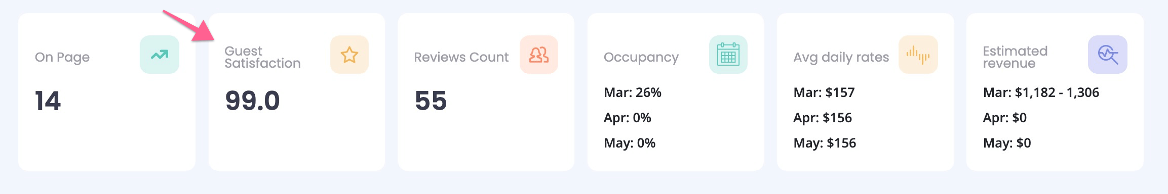This screenshot has width=1168, height=194.
Task: Select the Guest Satisfaction label
Action: (262, 57)
